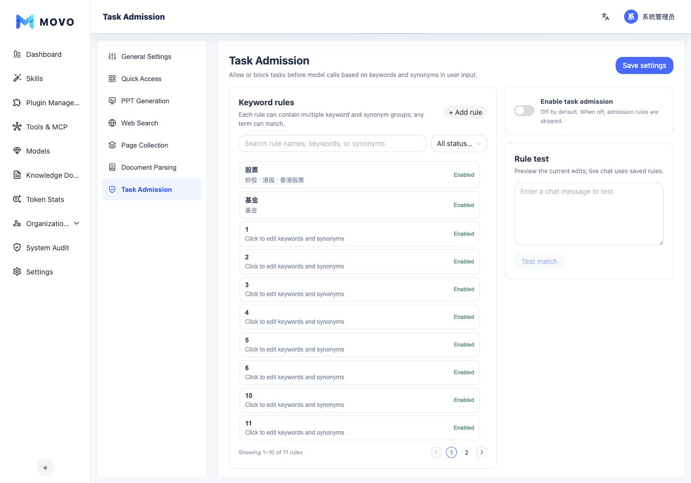This screenshot has width=691, height=483.
Task: Click the Models diamond icon
Action: [17, 151]
